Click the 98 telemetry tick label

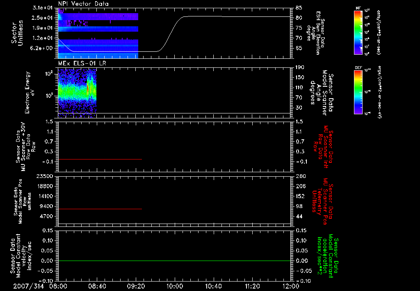tap(299, 206)
